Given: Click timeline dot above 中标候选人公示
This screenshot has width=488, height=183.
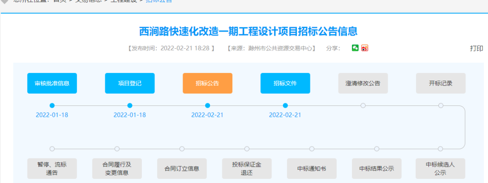Looking at the screenshot, I should click(441, 149).
